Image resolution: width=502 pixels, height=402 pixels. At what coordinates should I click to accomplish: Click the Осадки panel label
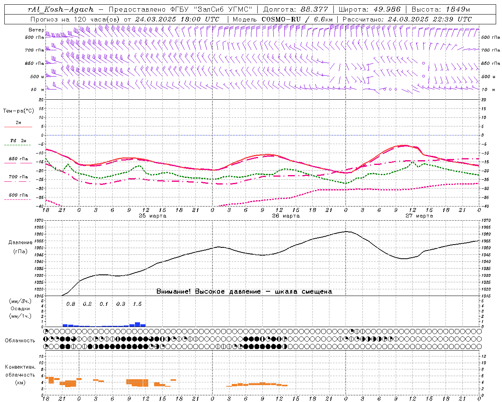[x=20, y=309]
